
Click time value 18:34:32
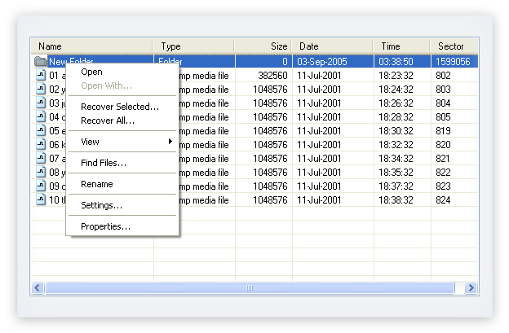[x=396, y=159]
